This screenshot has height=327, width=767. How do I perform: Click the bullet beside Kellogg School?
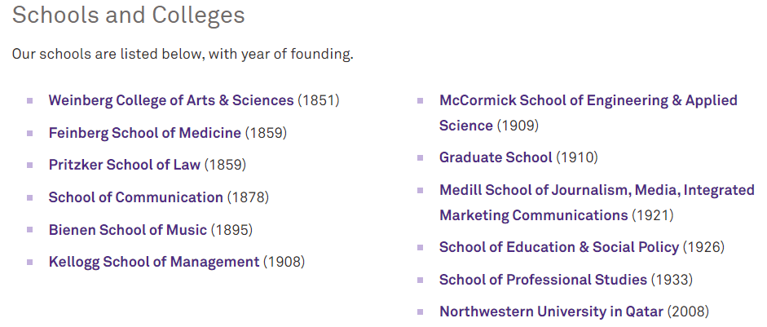point(30,262)
